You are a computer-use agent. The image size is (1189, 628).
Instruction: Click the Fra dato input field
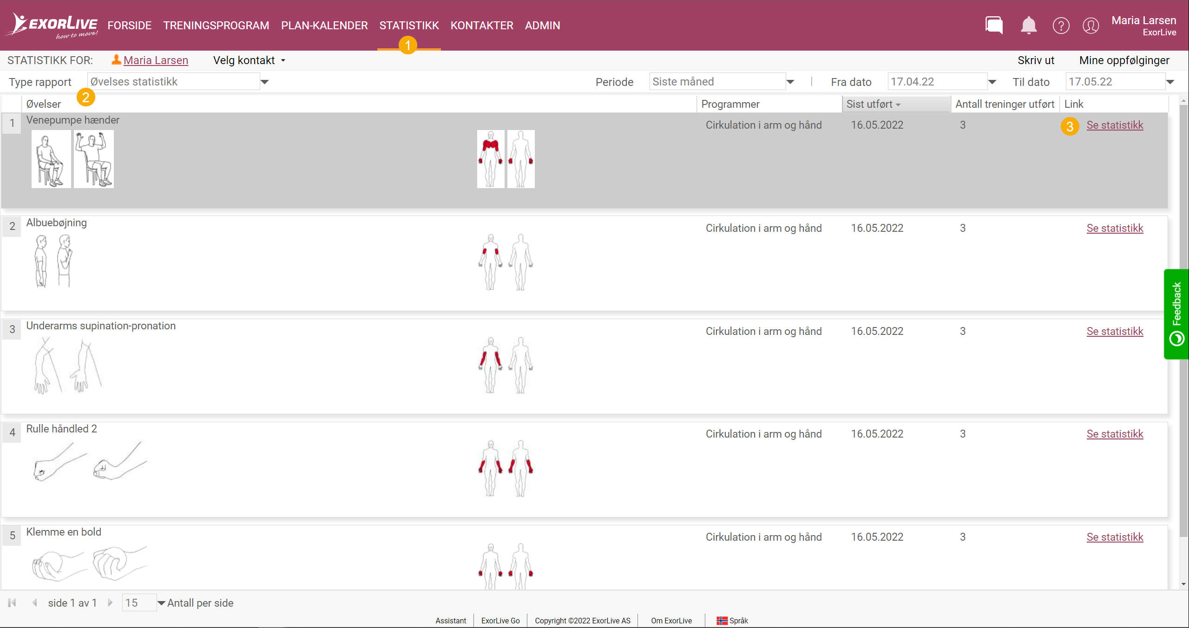click(x=937, y=82)
